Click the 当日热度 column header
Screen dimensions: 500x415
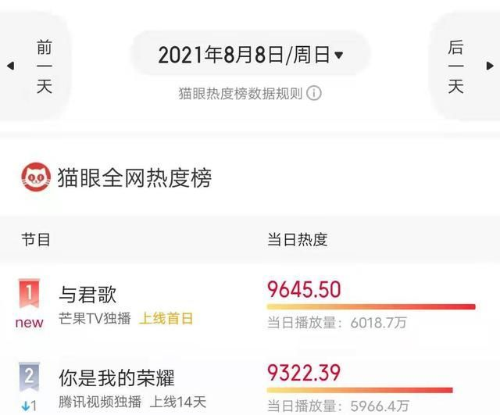tap(297, 240)
